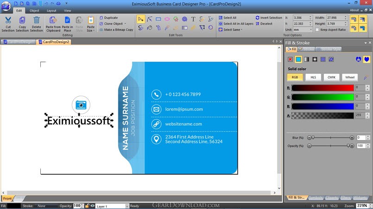
Task: Choose the flat solid color fill icon
Action: (x=298, y=59)
